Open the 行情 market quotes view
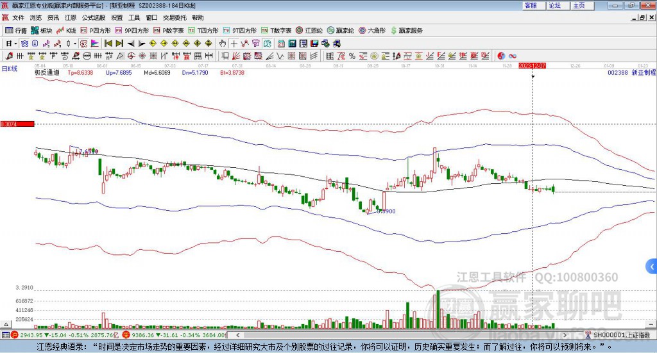Viewport: 657px width, 353px height. point(15,31)
